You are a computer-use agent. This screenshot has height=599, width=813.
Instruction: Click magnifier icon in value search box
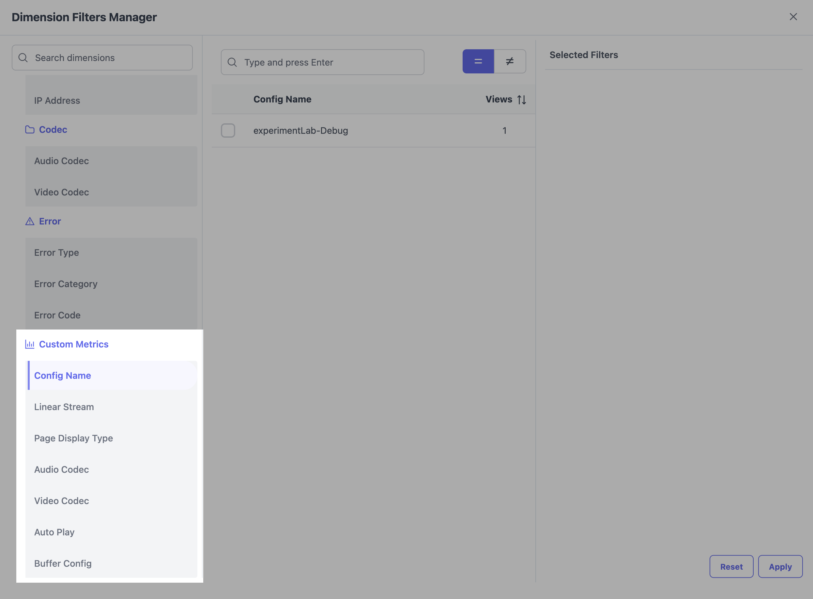[x=232, y=62]
